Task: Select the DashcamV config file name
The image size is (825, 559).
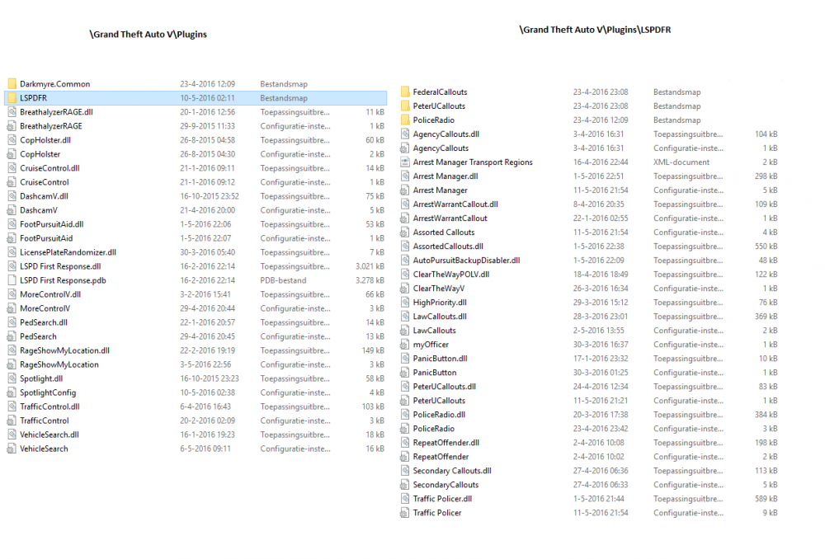Action: point(39,209)
